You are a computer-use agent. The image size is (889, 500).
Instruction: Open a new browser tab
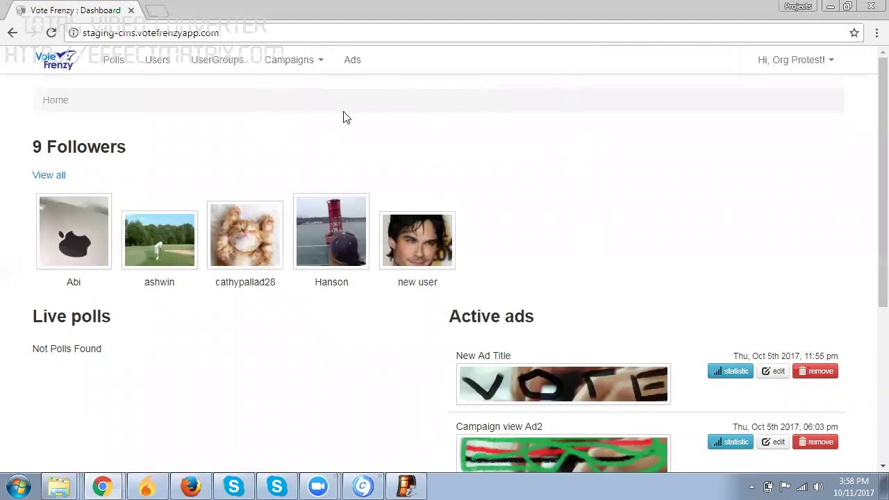click(157, 10)
